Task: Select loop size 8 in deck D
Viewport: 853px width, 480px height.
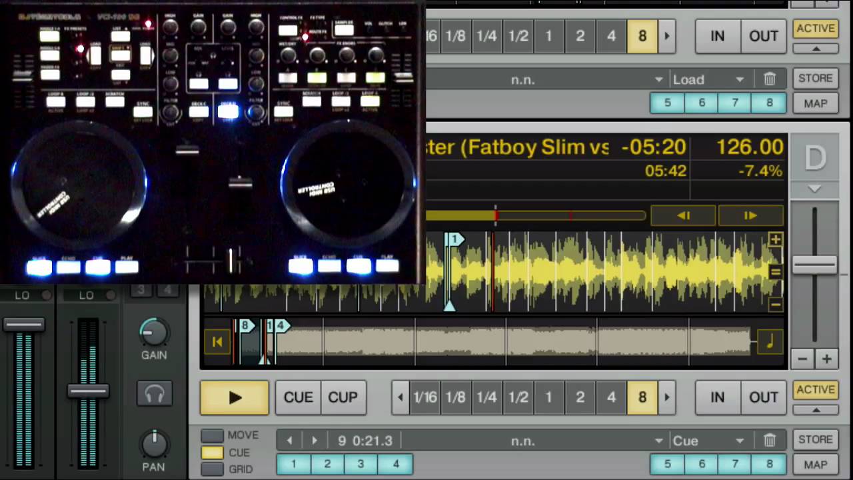Action: click(642, 397)
